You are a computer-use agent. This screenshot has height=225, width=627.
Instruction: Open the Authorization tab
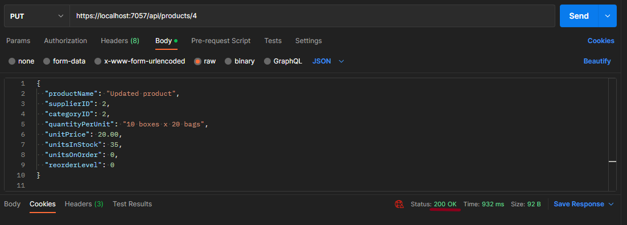point(65,41)
